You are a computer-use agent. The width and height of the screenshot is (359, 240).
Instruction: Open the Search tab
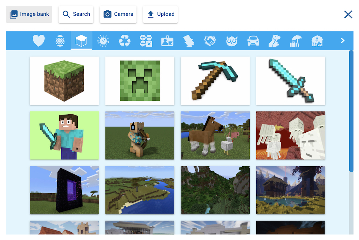pos(76,14)
